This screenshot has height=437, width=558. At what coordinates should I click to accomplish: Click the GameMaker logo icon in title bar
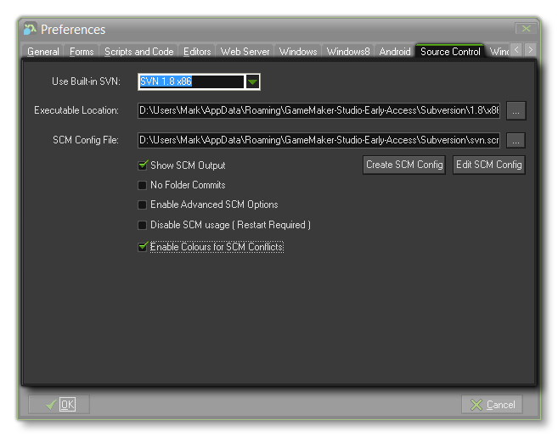pos(30,30)
